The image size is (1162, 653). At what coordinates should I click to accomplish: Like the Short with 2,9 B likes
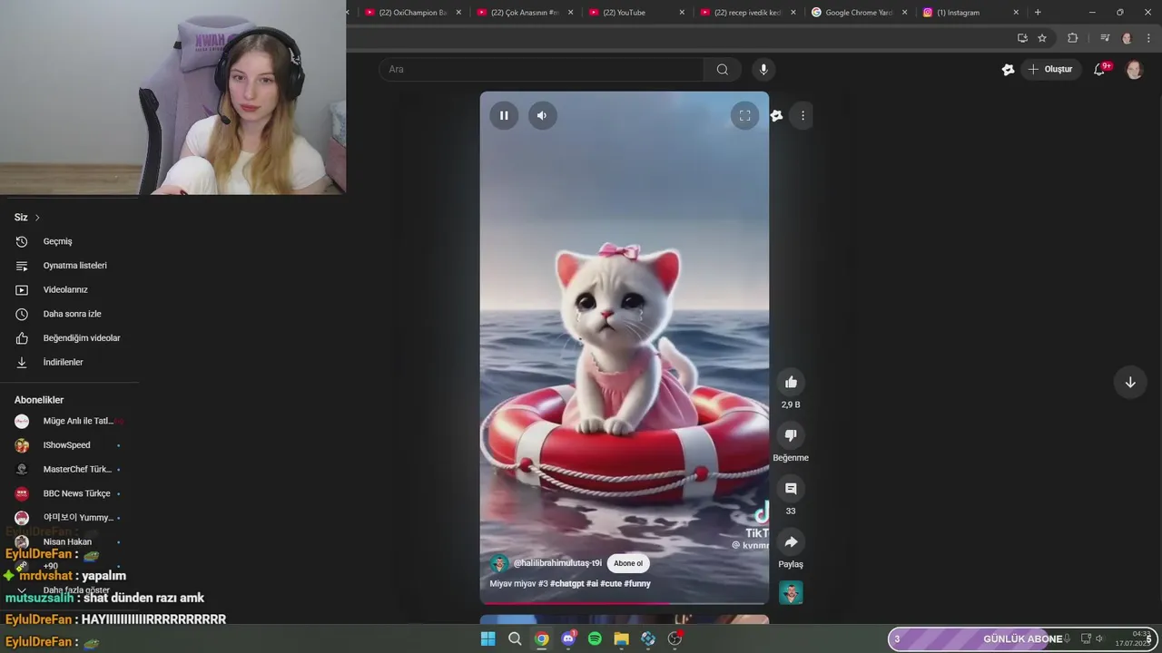pyautogui.click(x=791, y=383)
